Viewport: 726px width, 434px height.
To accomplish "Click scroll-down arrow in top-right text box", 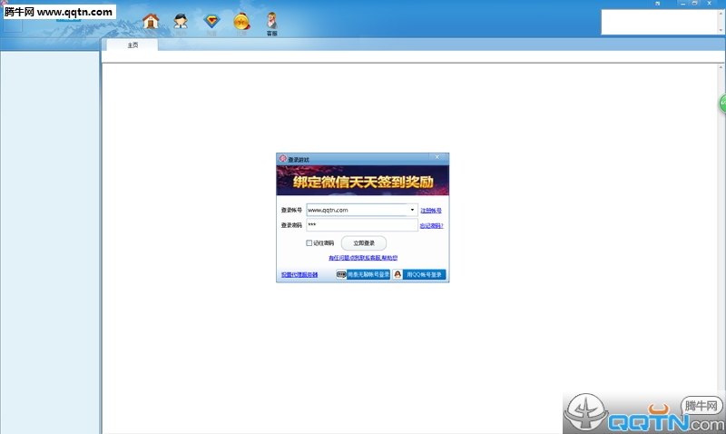I will (719, 31).
